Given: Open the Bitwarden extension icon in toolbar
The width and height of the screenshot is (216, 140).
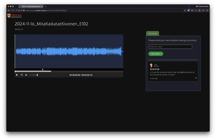Looking at the screenshot, I should pos(189,10).
